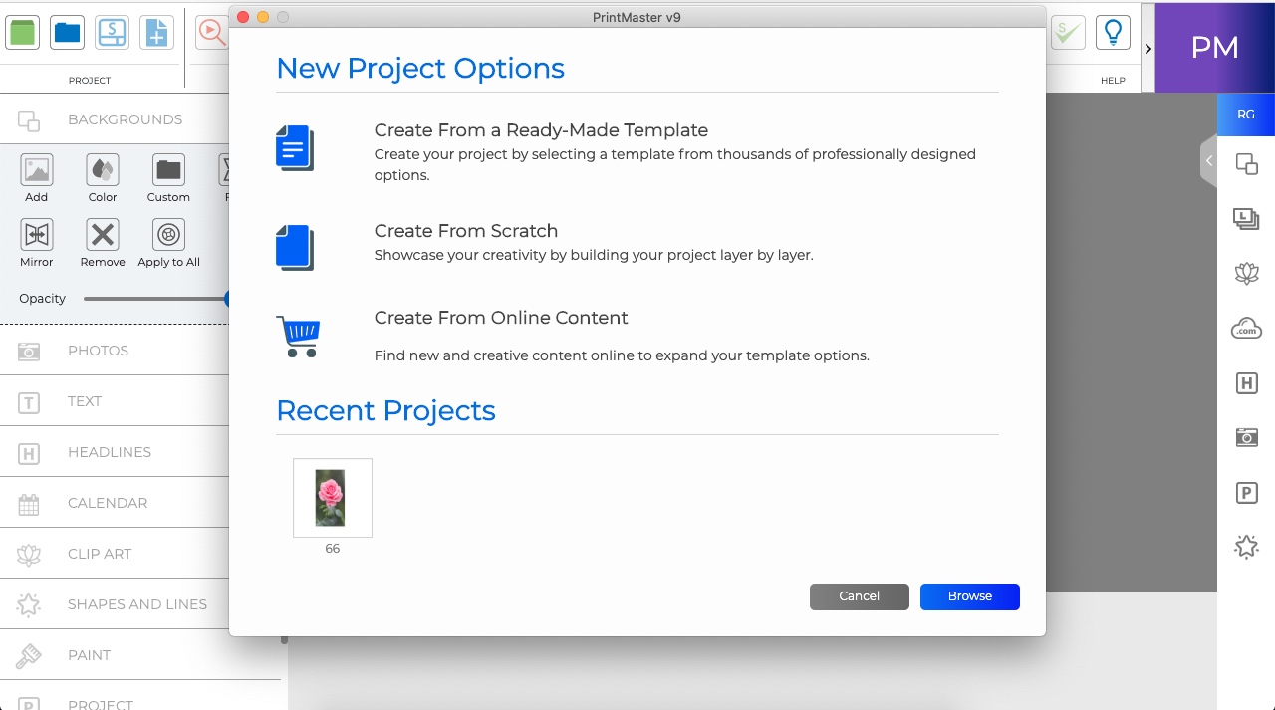The height and width of the screenshot is (710, 1275).
Task: Expand the PHOTOS panel section
Action: pyautogui.click(x=115, y=351)
